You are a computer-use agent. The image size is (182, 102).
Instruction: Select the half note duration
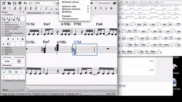point(46,8)
